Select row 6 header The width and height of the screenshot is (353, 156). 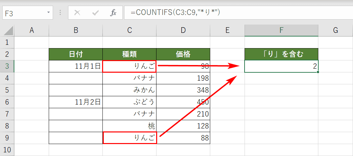(7, 102)
